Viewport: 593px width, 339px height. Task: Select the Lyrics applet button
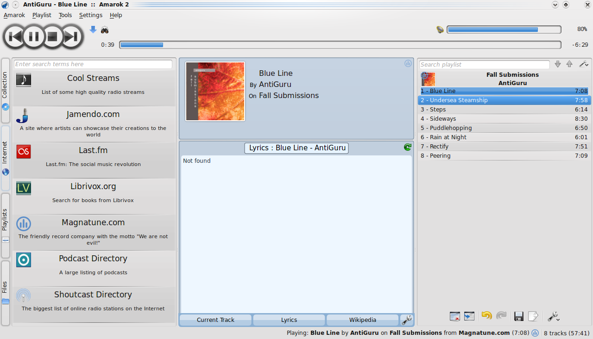[289, 320]
